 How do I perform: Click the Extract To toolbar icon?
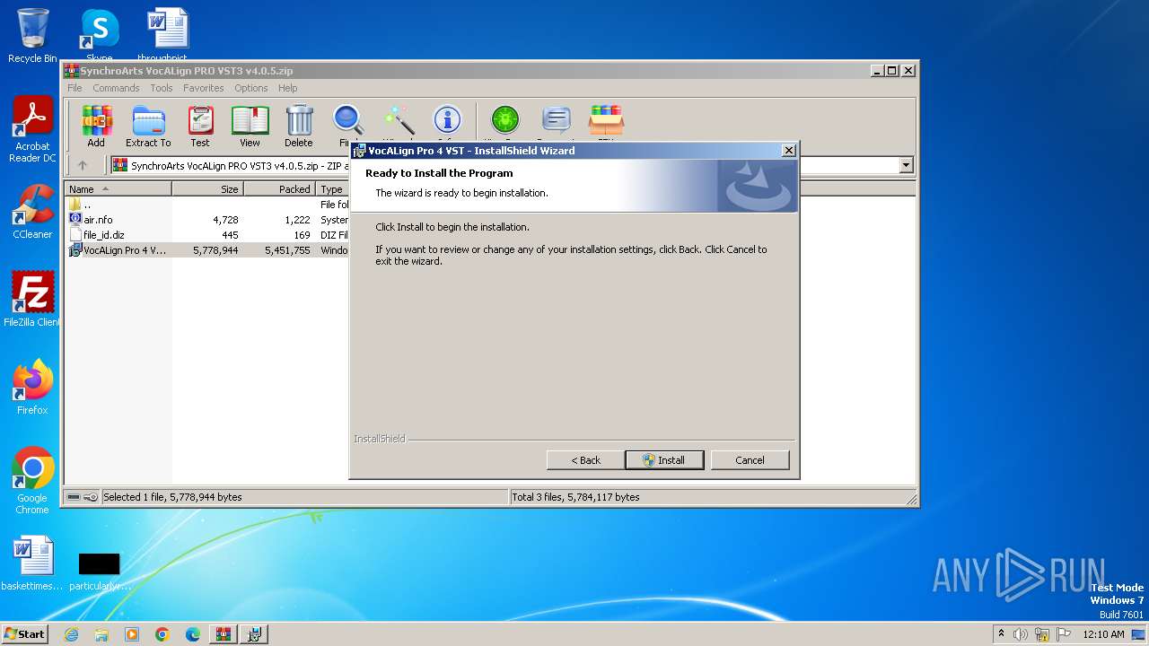tap(148, 126)
